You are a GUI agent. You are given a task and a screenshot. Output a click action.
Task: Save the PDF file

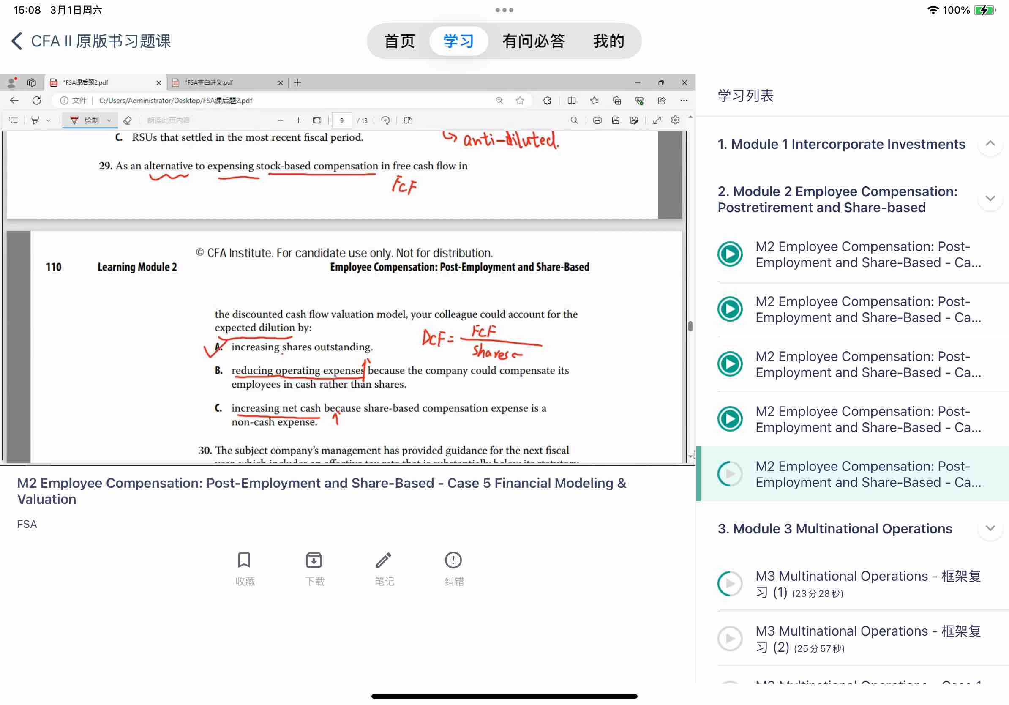point(615,120)
